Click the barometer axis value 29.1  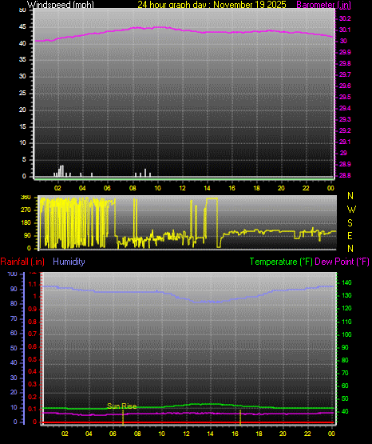(345, 142)
